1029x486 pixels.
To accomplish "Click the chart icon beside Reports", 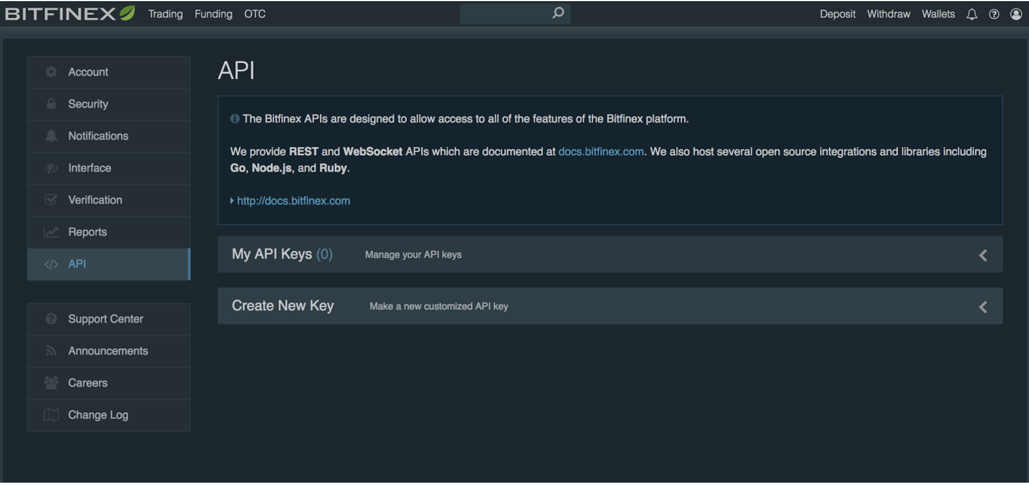I will coord(51,232).
